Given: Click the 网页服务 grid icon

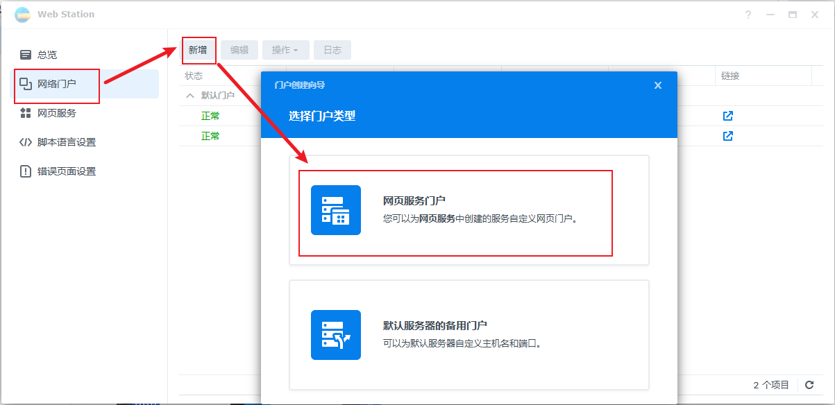Looking at the screenshot, I should [x=26, y=113].
